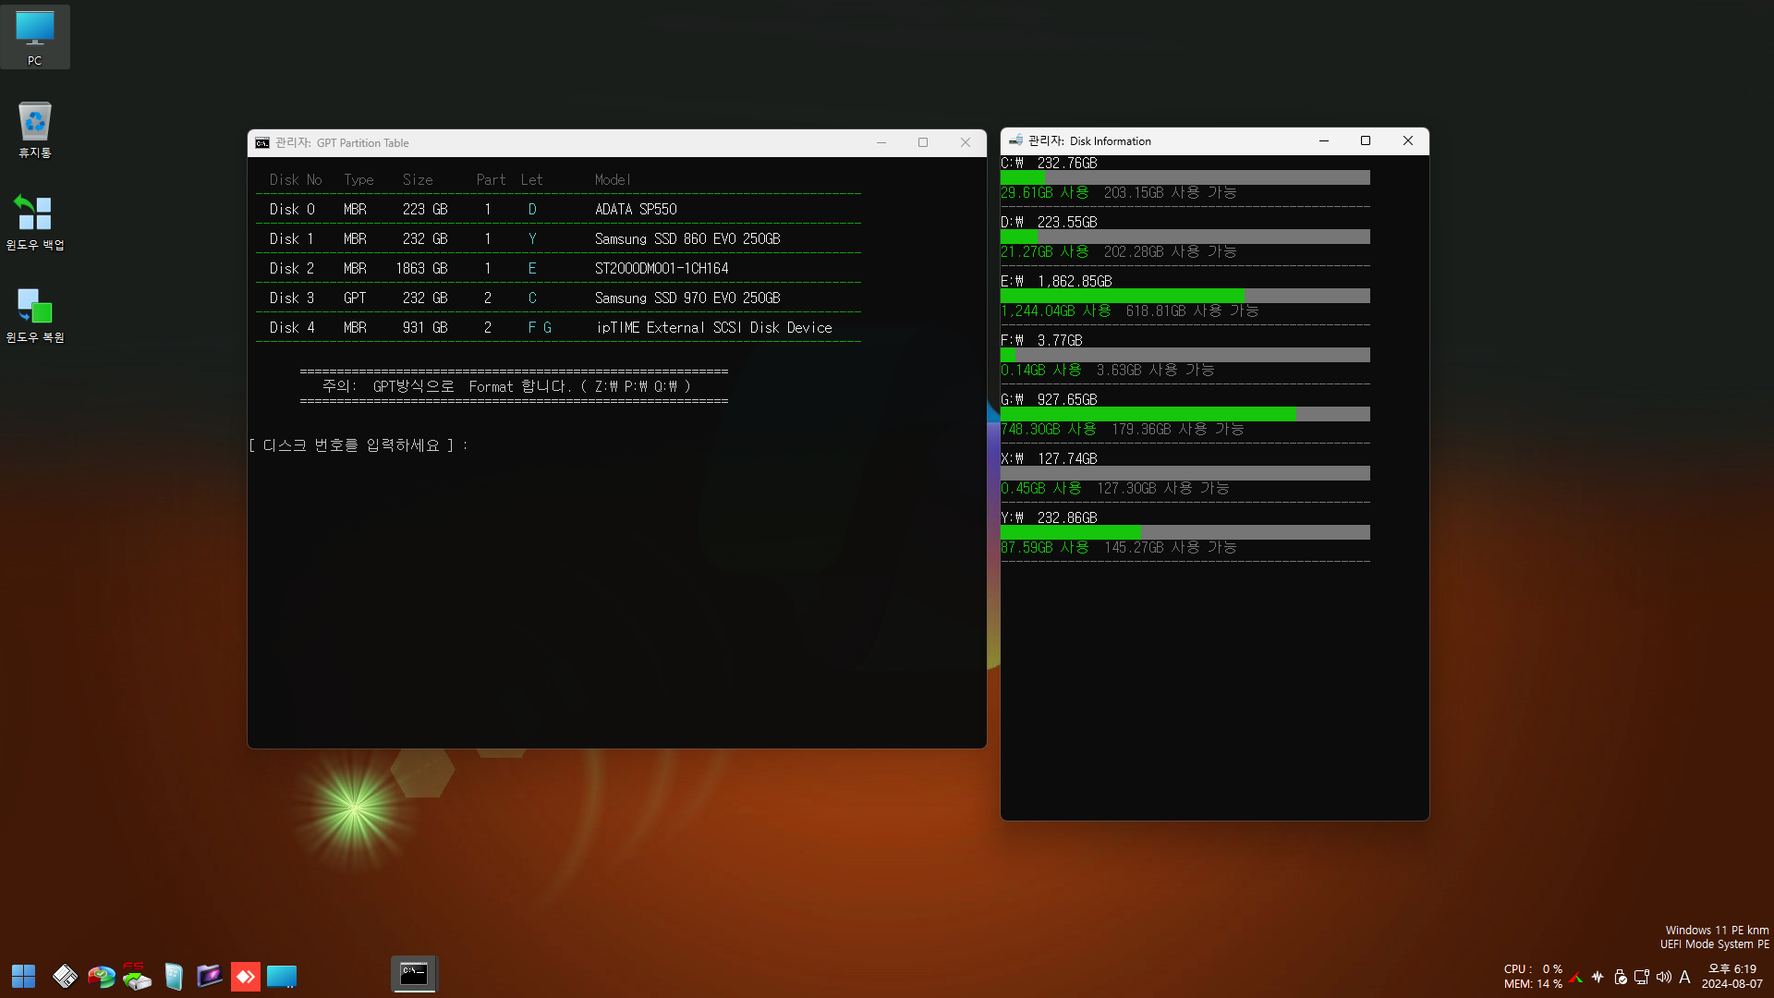Click the 'Model' column header
1774x998 pixels.
(613, 180)
